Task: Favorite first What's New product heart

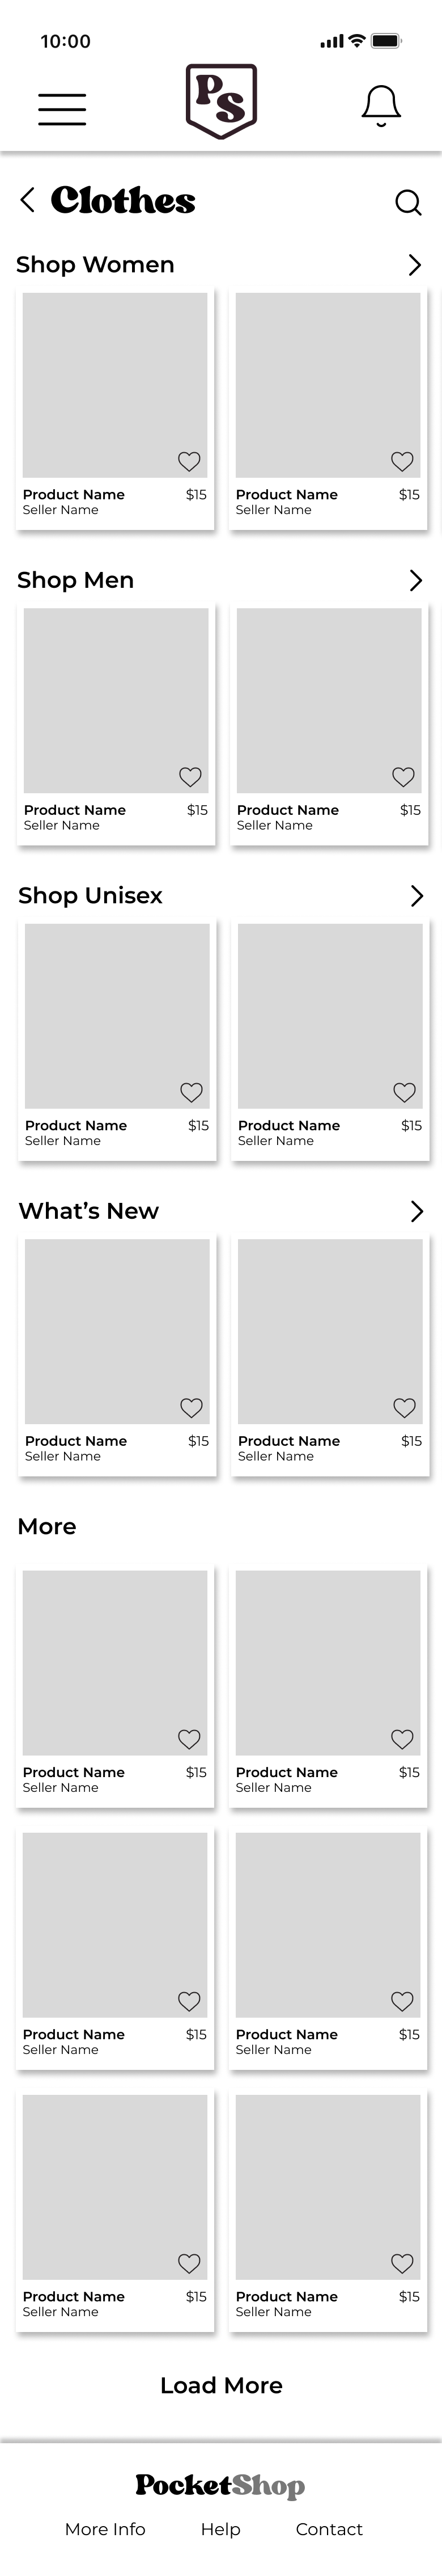Action: (192, 1408)
